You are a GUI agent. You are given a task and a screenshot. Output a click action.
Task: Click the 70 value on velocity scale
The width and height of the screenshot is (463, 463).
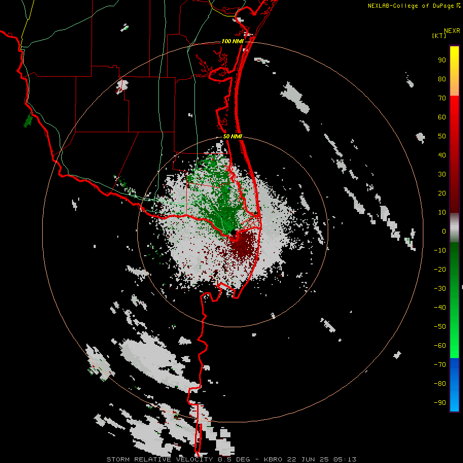[x=442, y=98]
